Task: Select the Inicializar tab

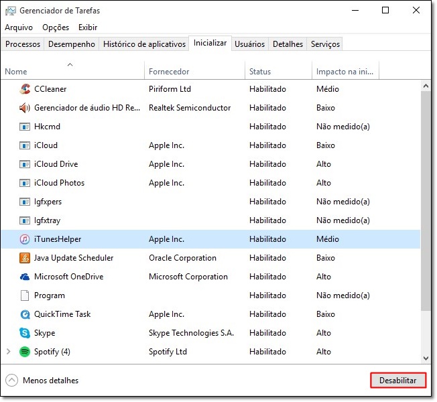Action: click(210, 43)
